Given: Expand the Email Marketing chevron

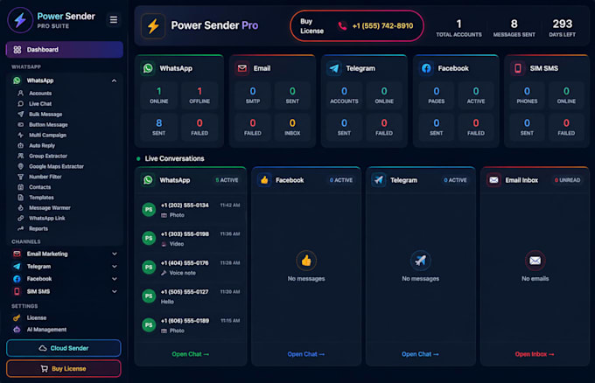Looking at the screenshot, I should tap(115, 254).
